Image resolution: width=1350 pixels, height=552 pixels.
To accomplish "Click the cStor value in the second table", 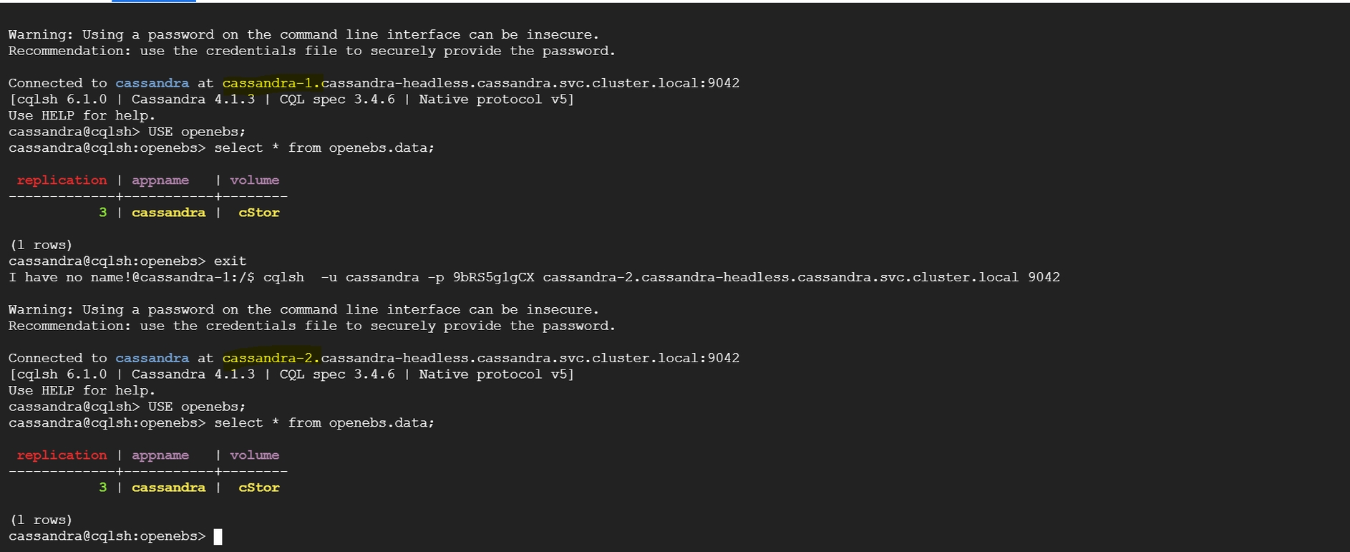I will click(x=258, y=488).
